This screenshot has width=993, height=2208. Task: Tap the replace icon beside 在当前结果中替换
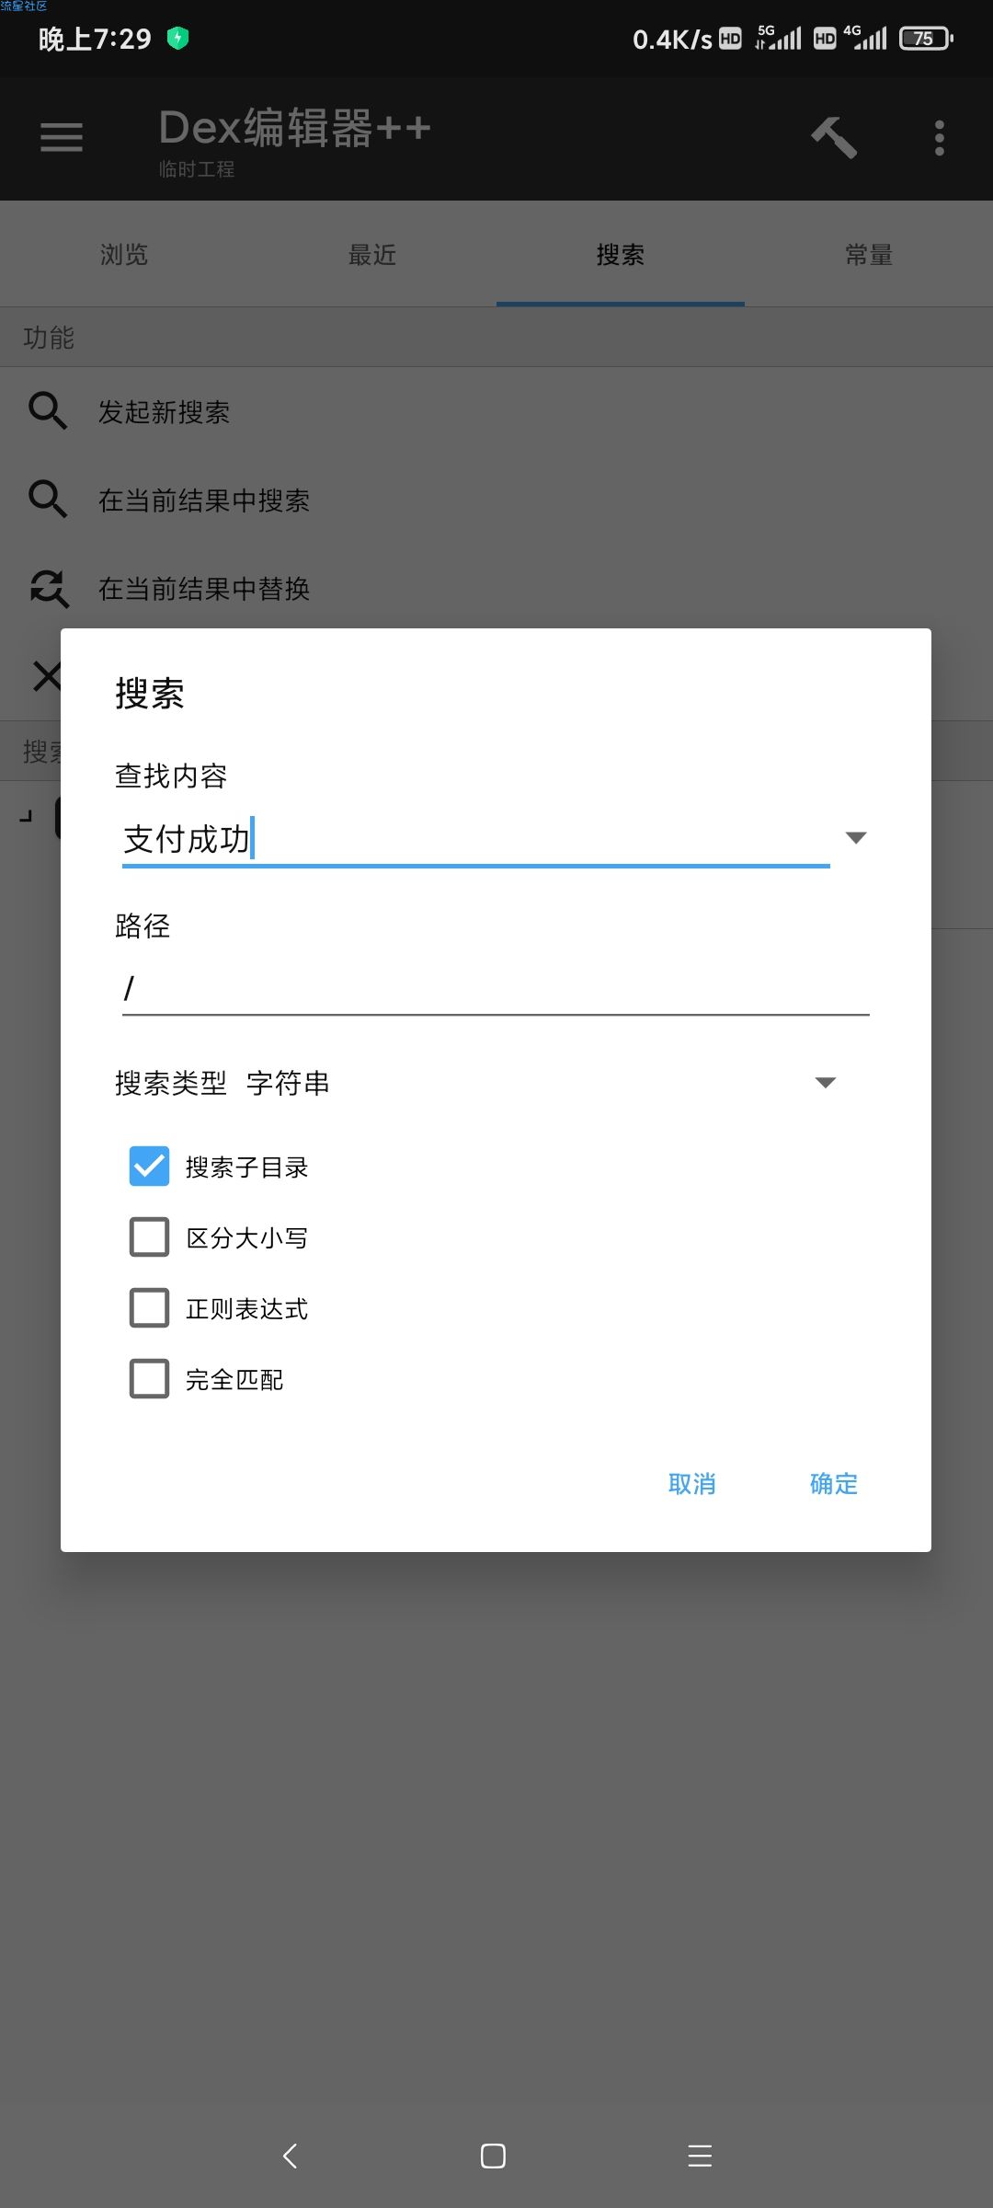tap(48, 588)
